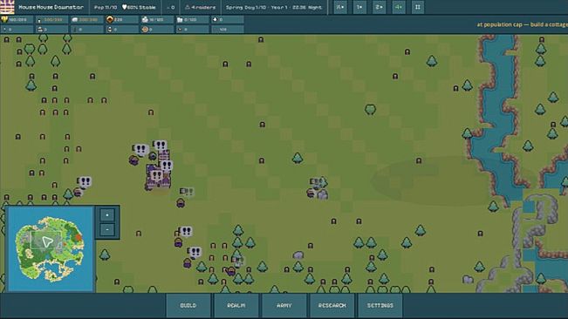Open the Research menu
568x319 pixels.
[x=332, y=305]
